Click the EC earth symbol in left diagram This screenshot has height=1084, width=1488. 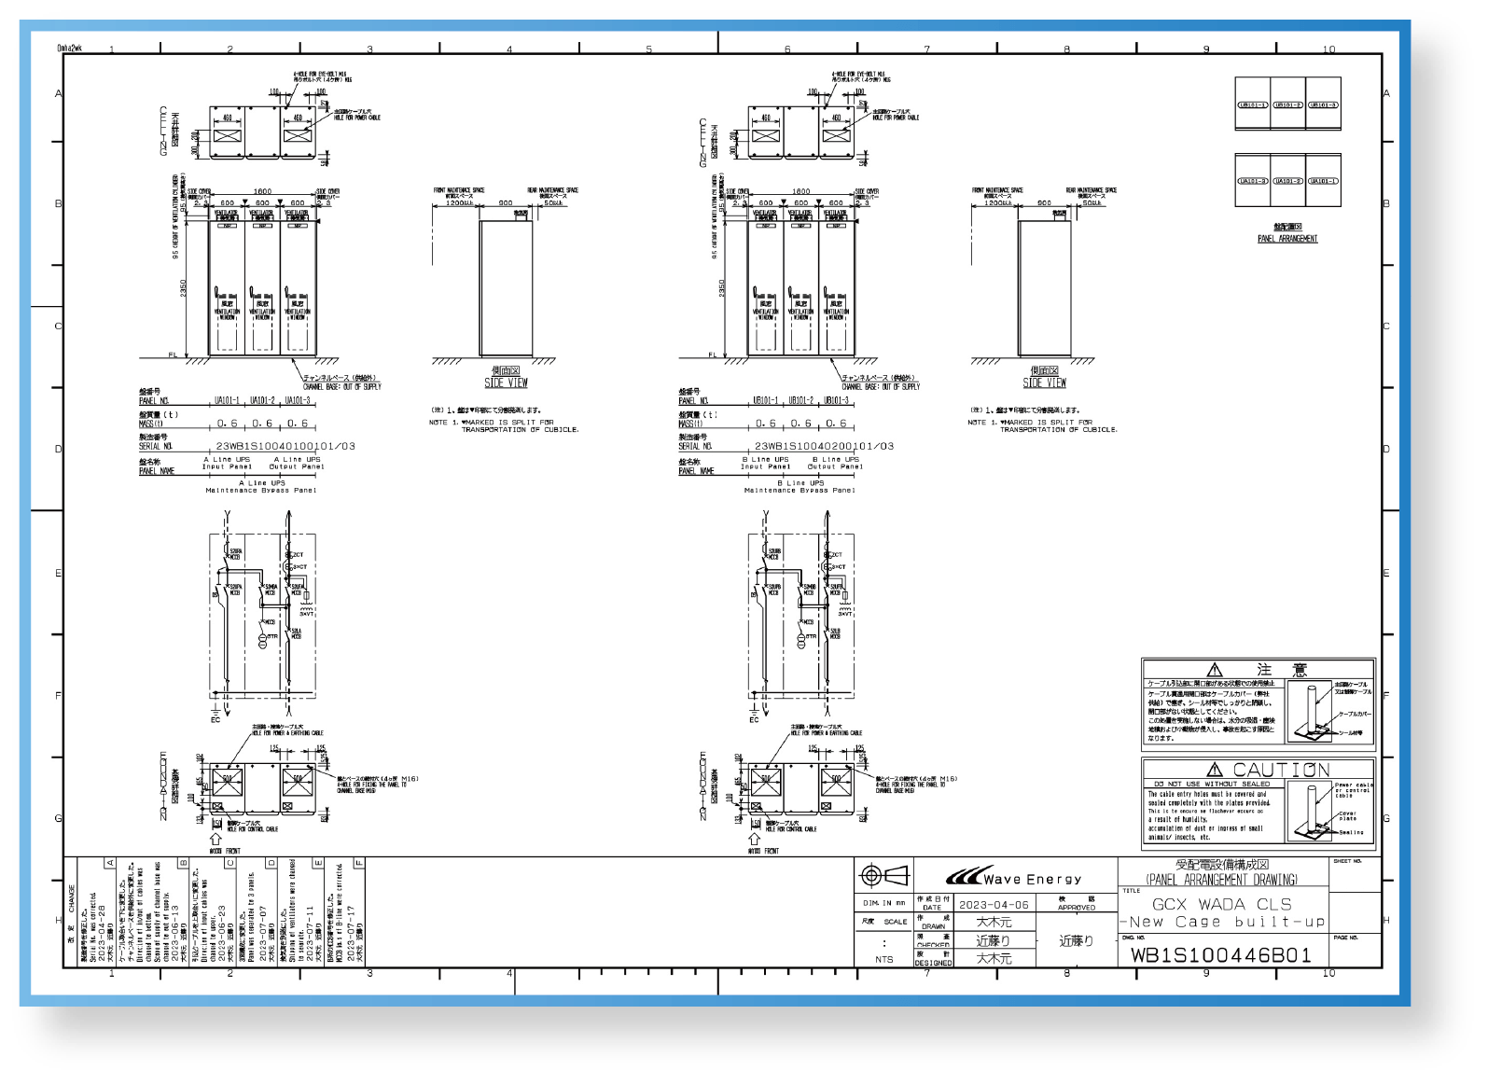coord(216,716)
